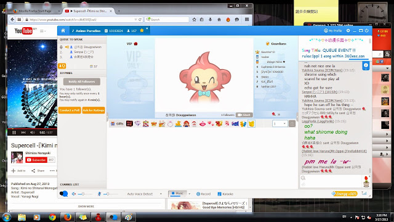Select the rubber duck gift icon
Viewport: 394px width, 222px height.
178,123
